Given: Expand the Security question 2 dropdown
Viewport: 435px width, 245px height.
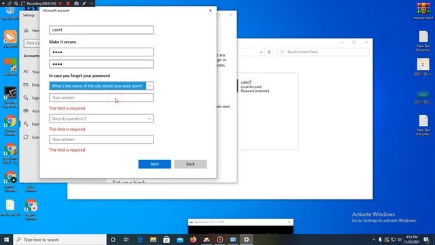Looking at the screenshot, I should click(101, 118).
